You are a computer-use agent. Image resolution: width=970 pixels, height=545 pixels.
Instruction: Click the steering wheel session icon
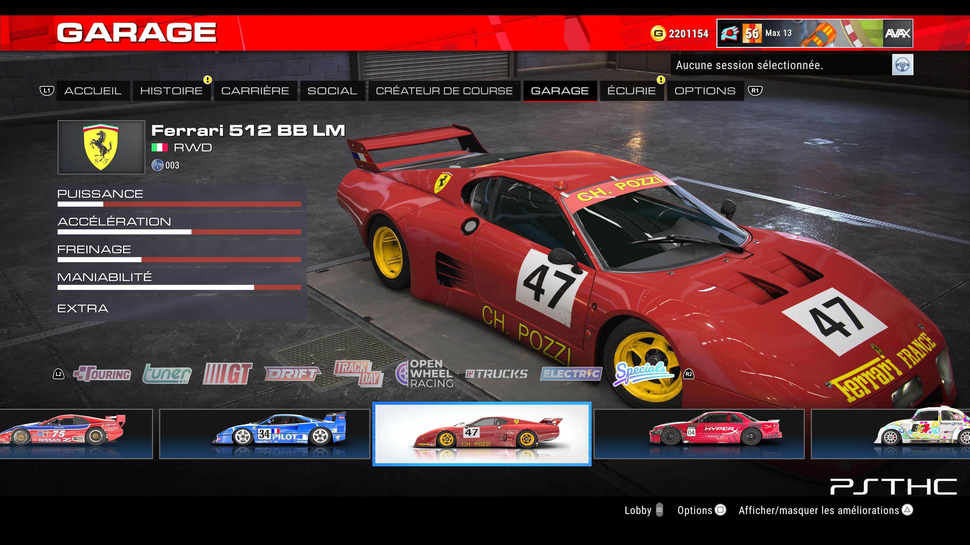click(902, 65)
